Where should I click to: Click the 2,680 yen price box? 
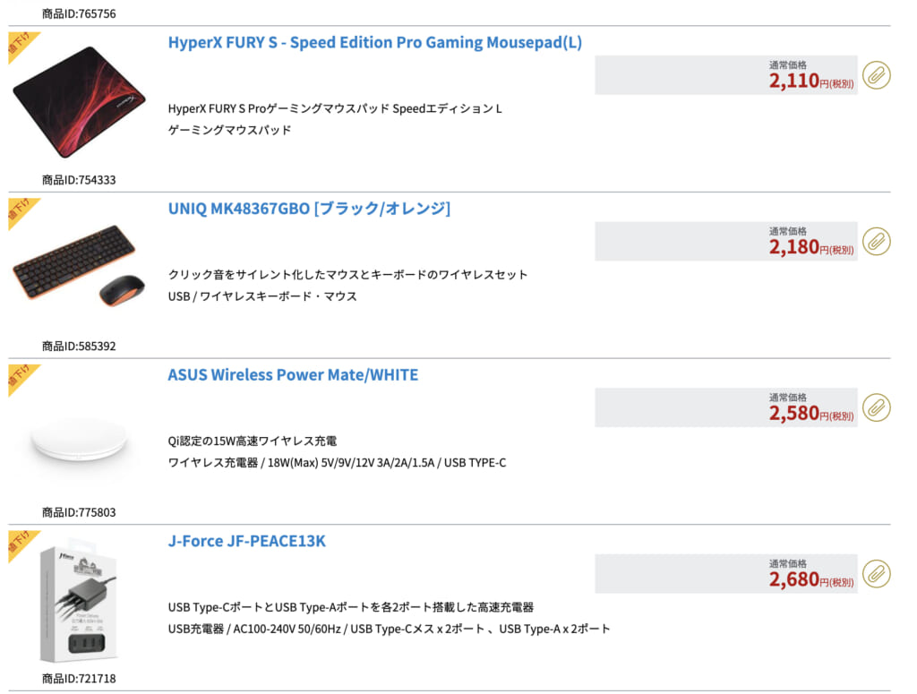[725, 573]
